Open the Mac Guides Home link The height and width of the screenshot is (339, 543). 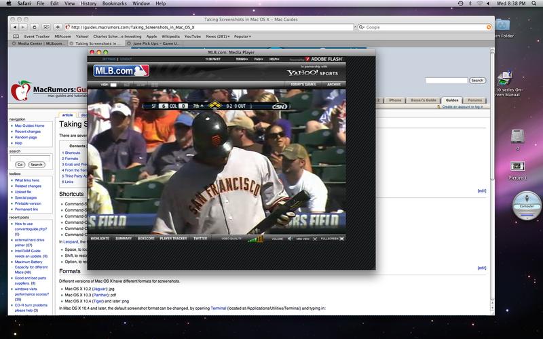(x=29, y=126)
